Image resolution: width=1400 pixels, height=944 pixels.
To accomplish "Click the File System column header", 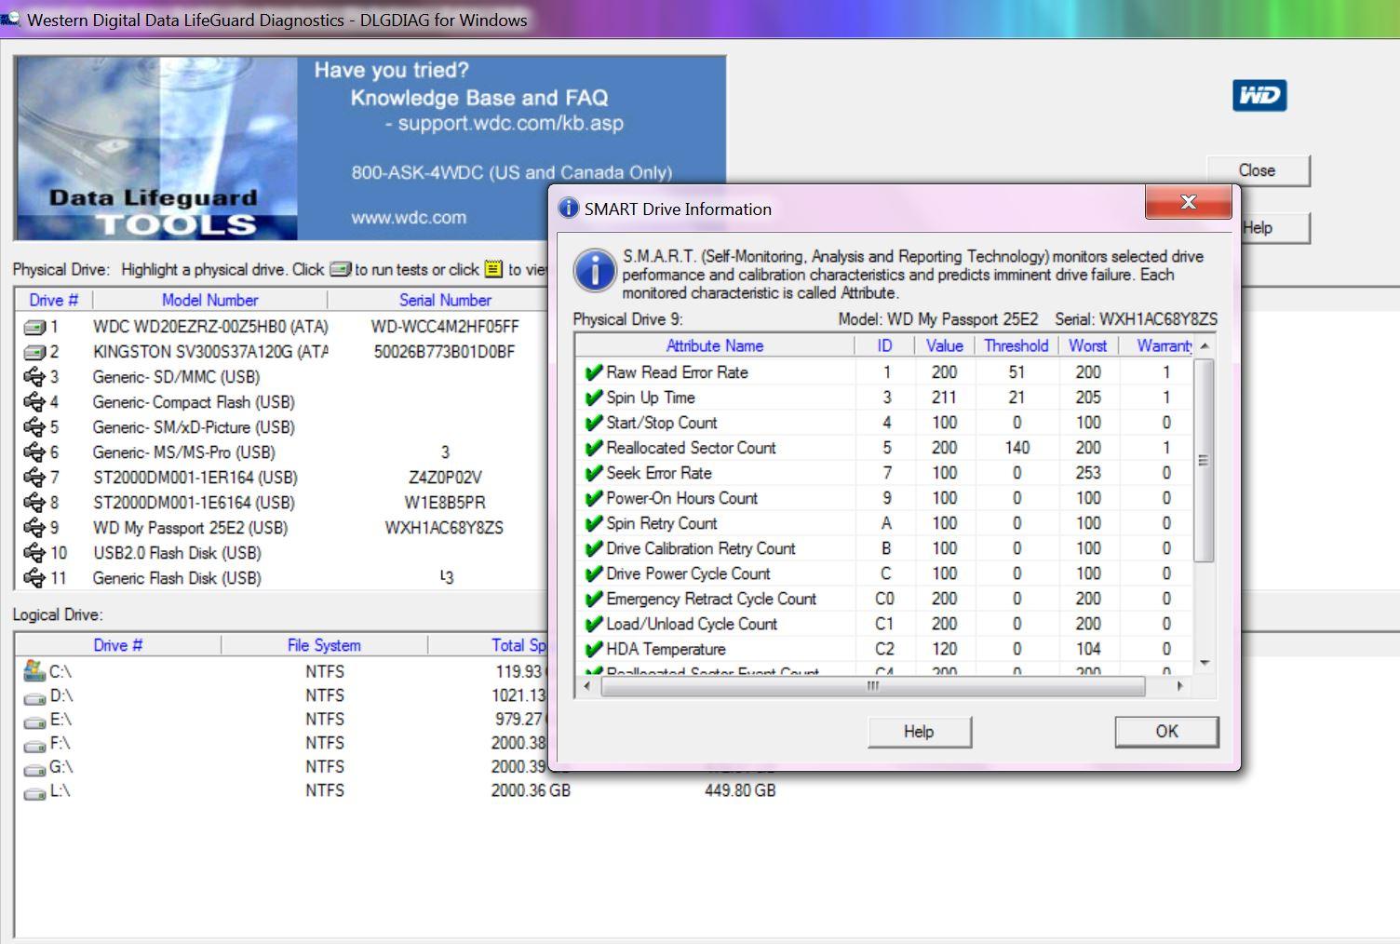I will pyautogui.click(x=324, y=645).
